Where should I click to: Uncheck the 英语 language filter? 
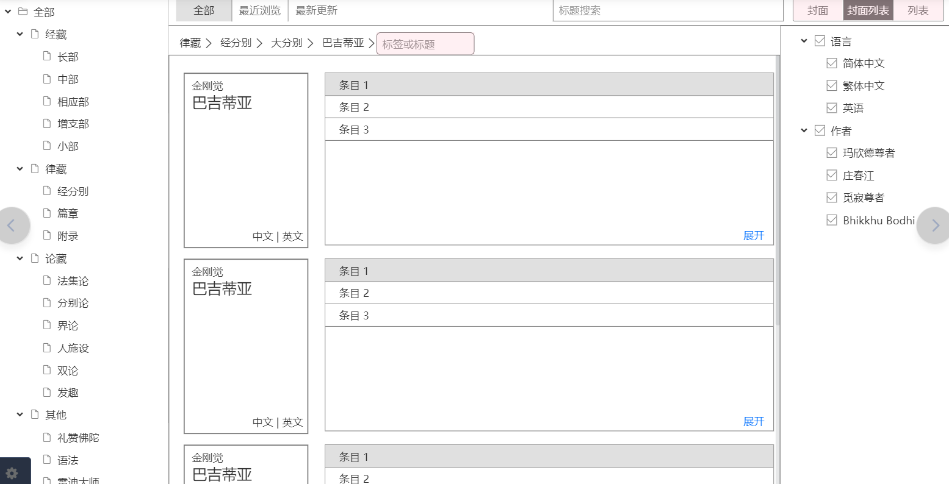point(831,108)
